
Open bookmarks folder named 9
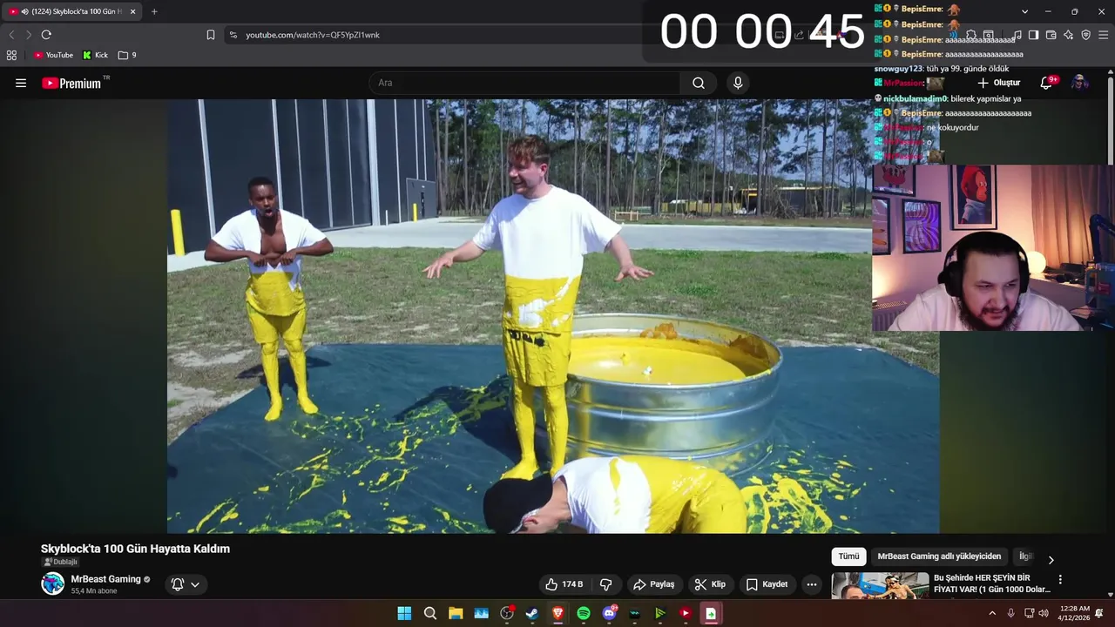pos(127,55)
